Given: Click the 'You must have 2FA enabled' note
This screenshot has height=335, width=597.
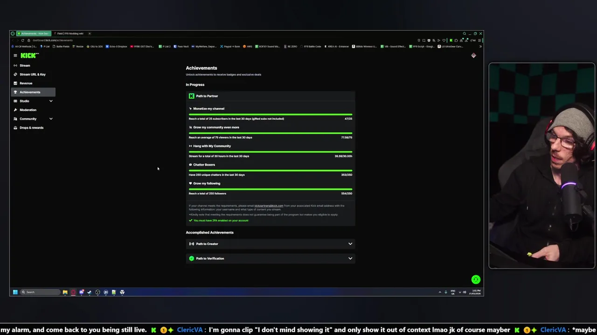Looking at the screenshot, I should coord(221,221).
